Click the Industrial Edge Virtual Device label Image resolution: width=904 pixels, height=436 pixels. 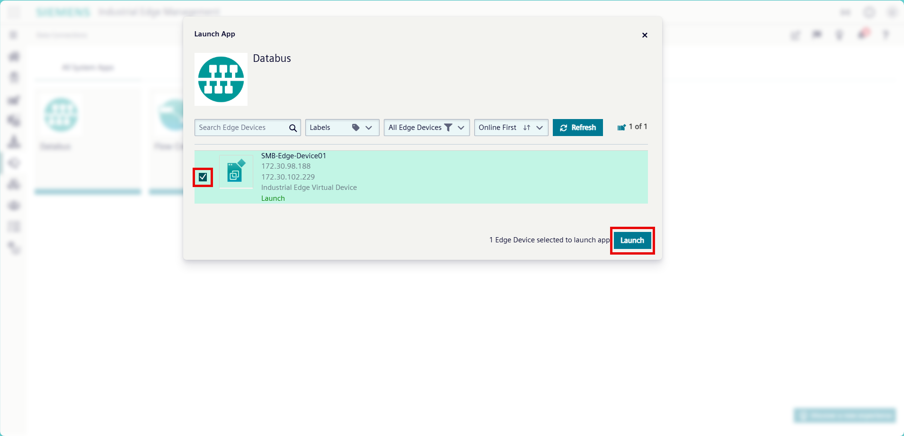pyautogui.click(x=309, y=188)
